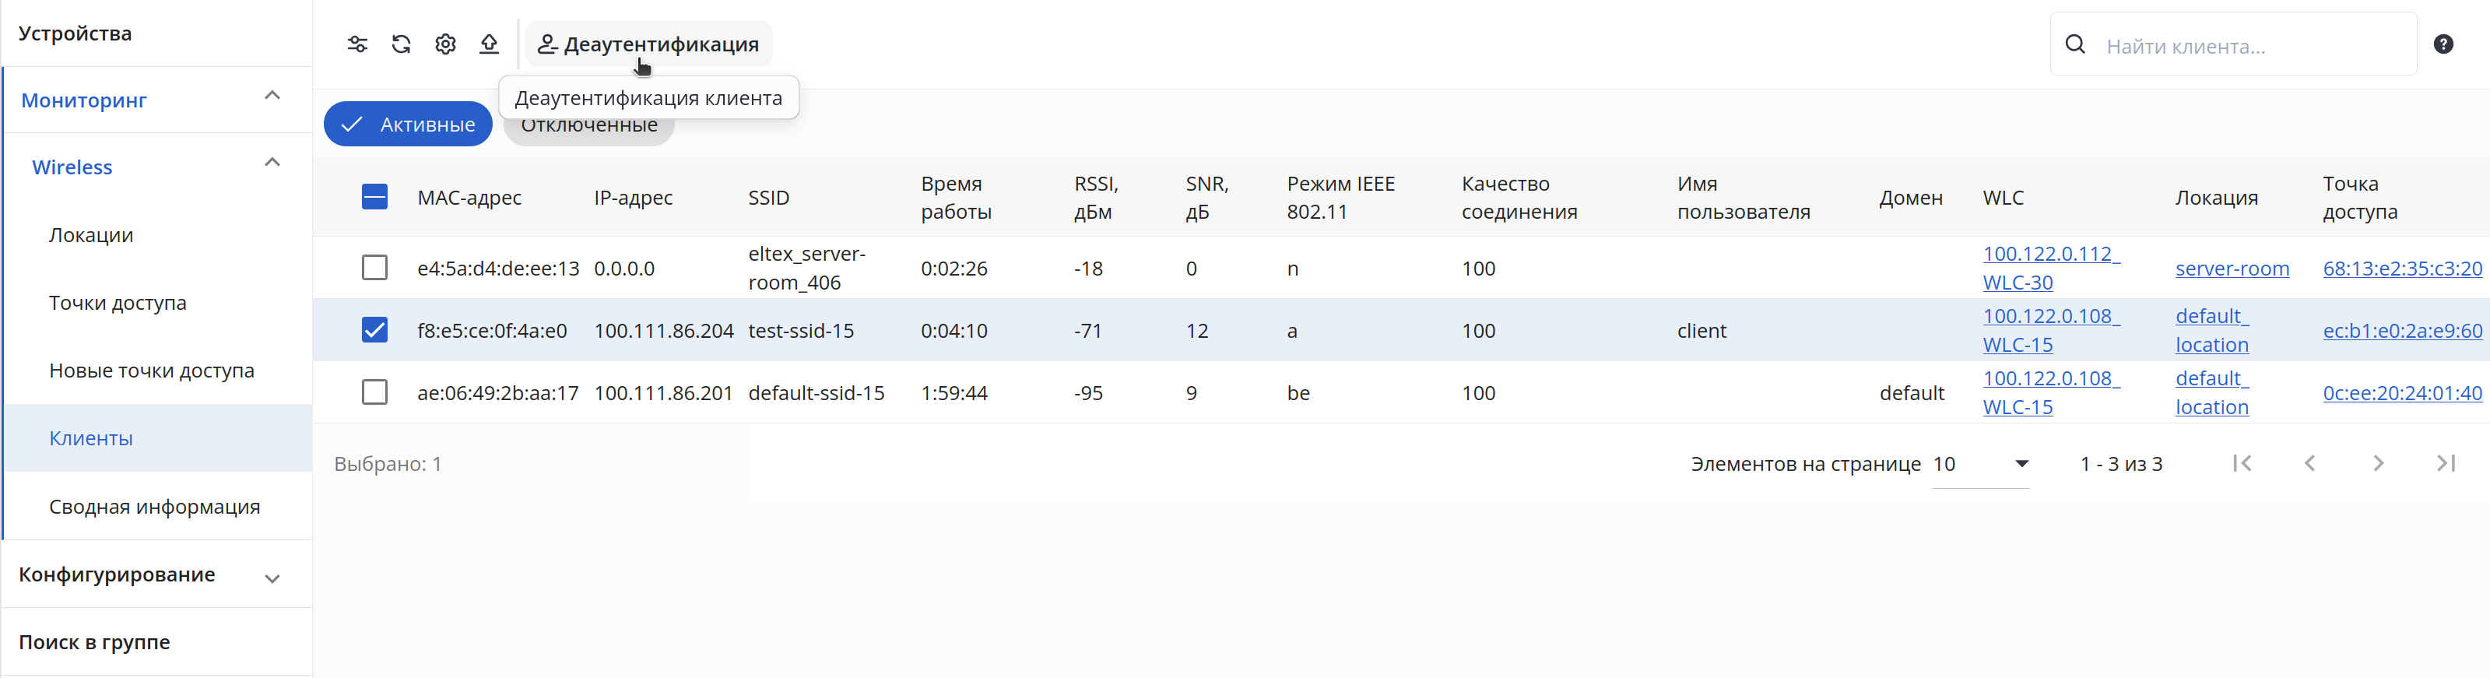Click the help question mark icon
Image resolution: width=2490 pixels, height=678 pixels.
(x=2443, y=44)
